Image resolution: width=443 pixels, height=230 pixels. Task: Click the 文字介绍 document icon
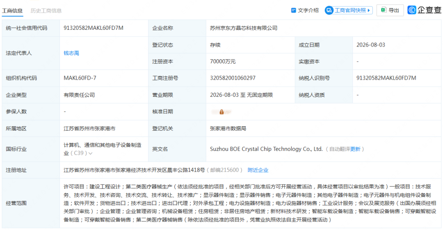(294, 10)
